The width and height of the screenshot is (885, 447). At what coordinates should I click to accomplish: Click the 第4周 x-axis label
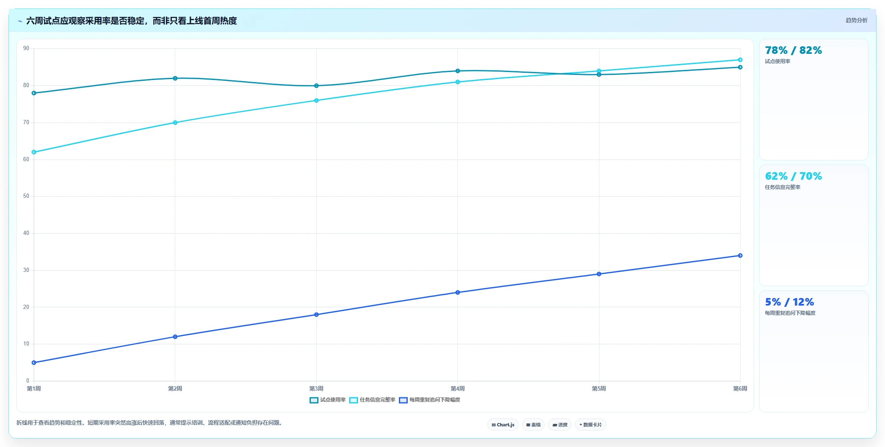click(457, 388)
